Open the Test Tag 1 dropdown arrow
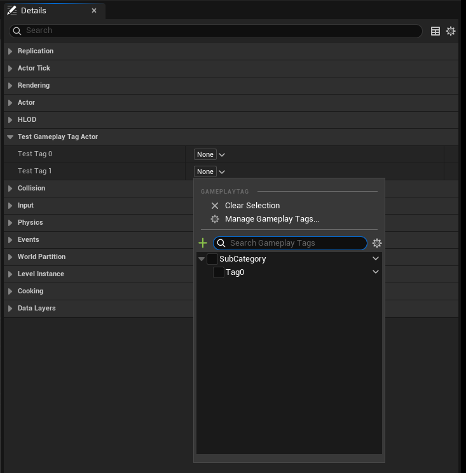Image resolution: width=466 pixels, height=473 pixels. 222,172
